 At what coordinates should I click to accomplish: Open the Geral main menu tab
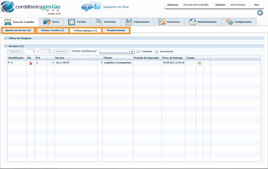click(x=51, y=22)
